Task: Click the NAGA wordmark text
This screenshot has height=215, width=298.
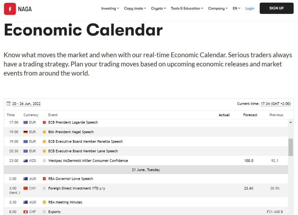Action: (x=25, y=9)
